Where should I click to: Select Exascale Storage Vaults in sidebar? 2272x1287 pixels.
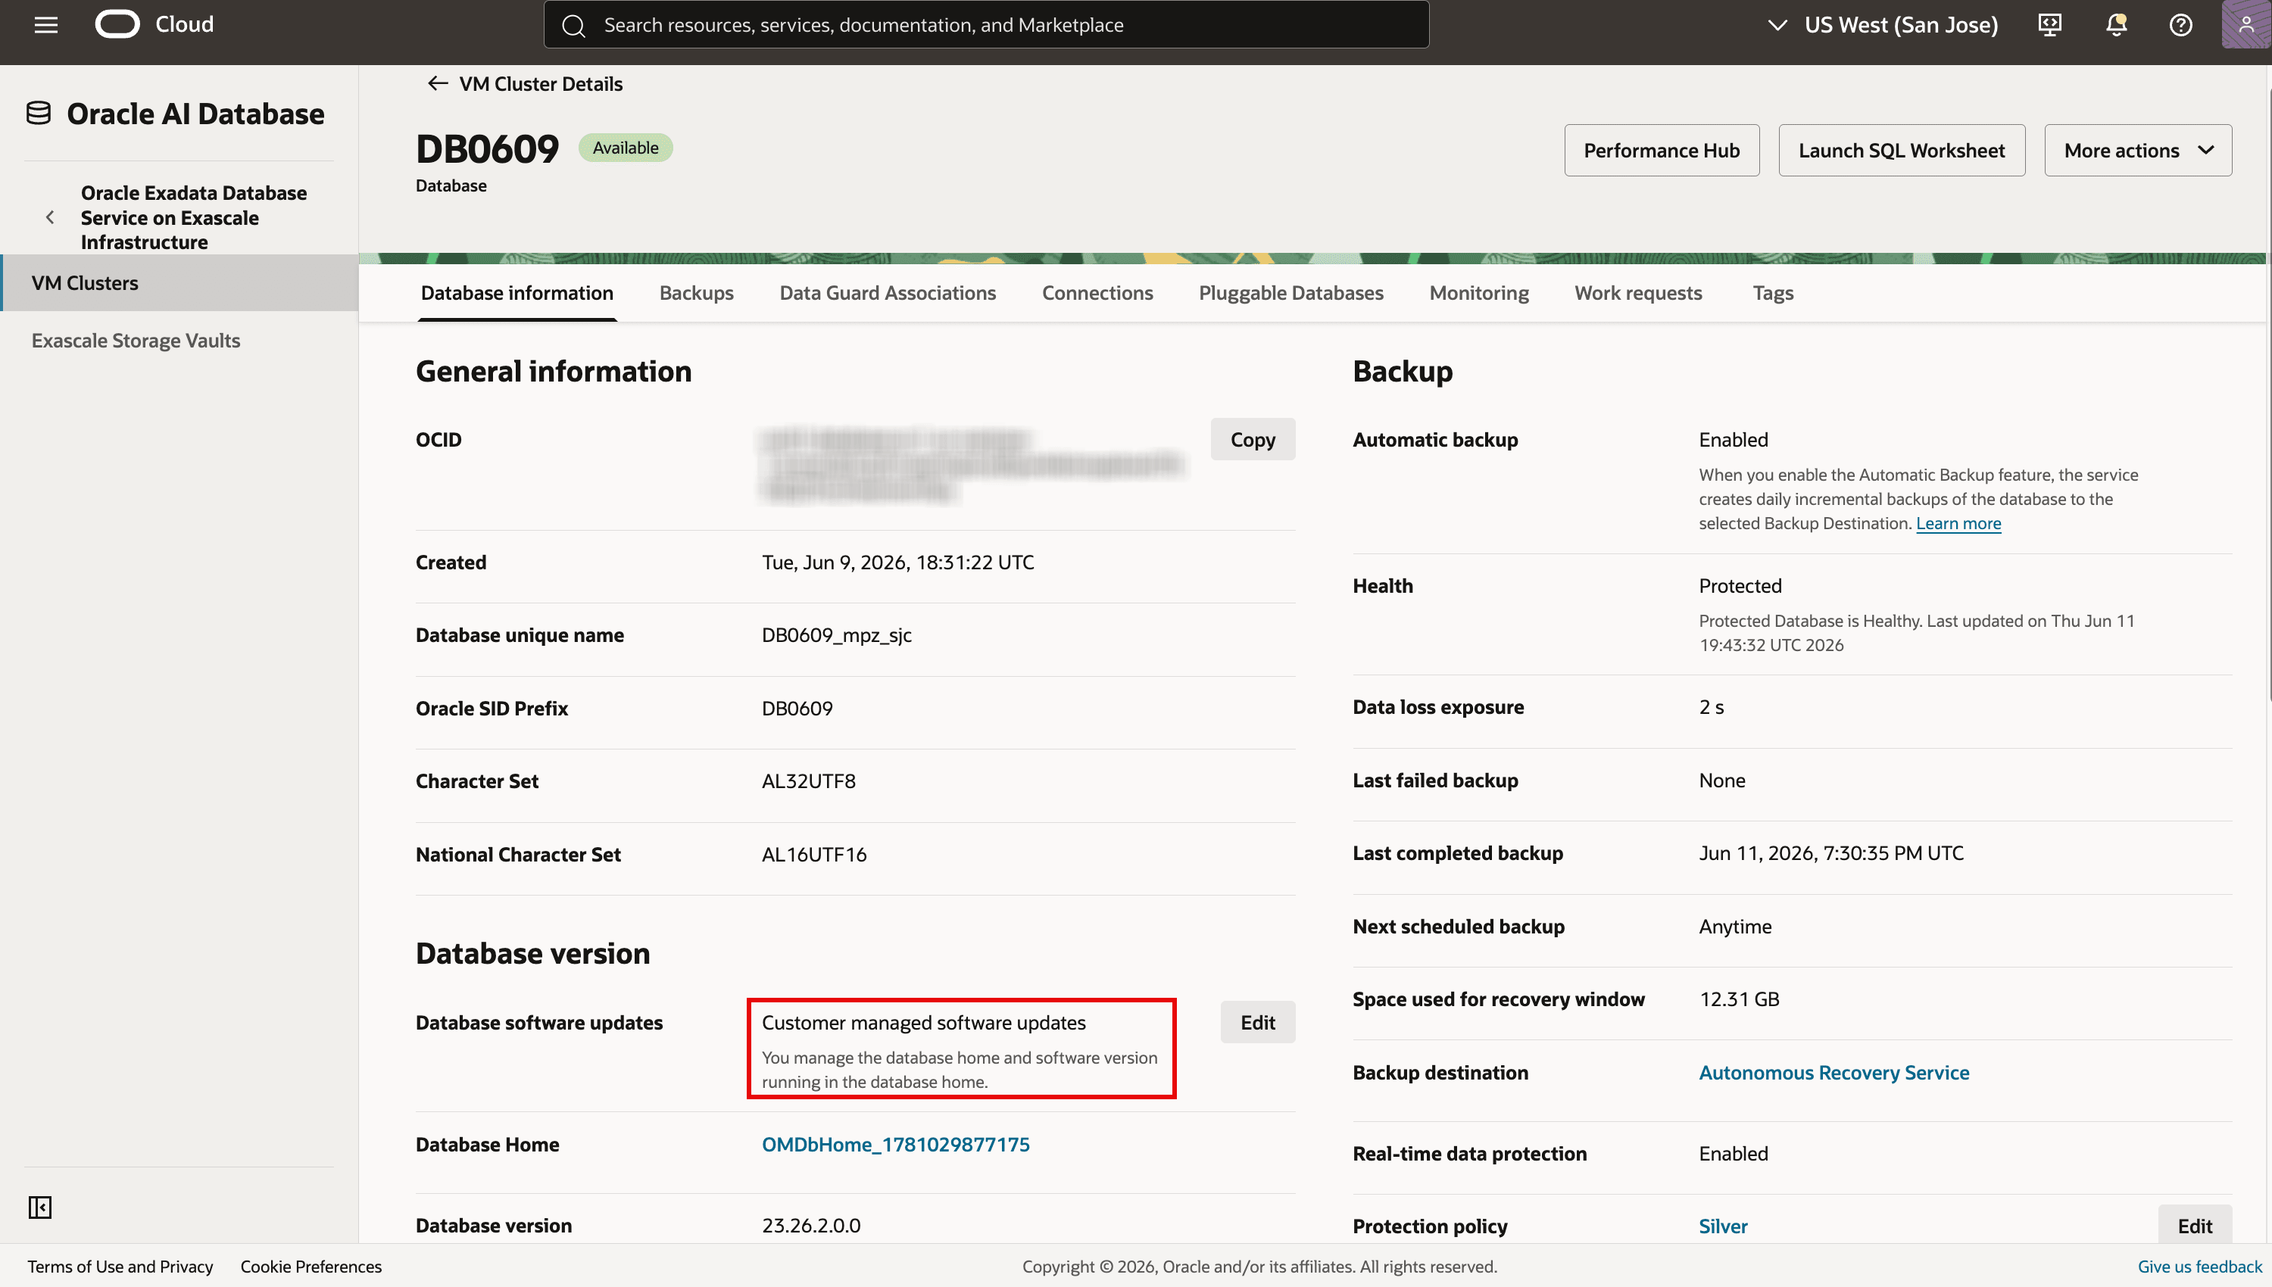click(x=136, y=341)
